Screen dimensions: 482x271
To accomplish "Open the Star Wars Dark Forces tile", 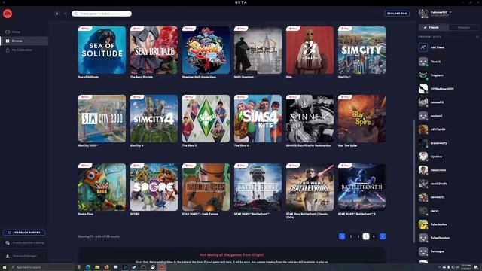I will [206, 187].
